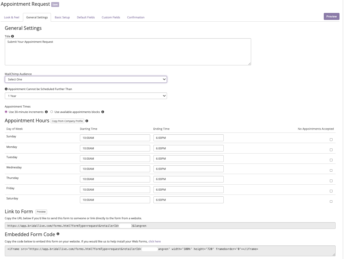Click the Title textarea resize handle
This screenshot has width=344, height=259.
pos(249,64)
